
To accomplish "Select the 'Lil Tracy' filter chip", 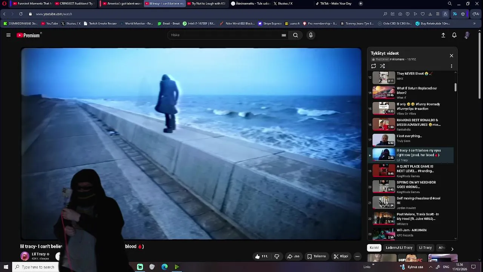I will point(425,248).
